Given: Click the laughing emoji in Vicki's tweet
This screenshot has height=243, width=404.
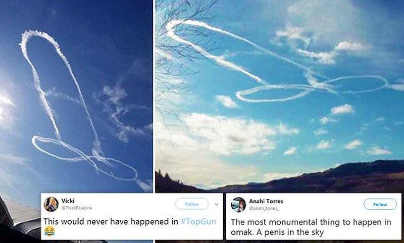Looking at the screenshot, I should pos(49,231).
